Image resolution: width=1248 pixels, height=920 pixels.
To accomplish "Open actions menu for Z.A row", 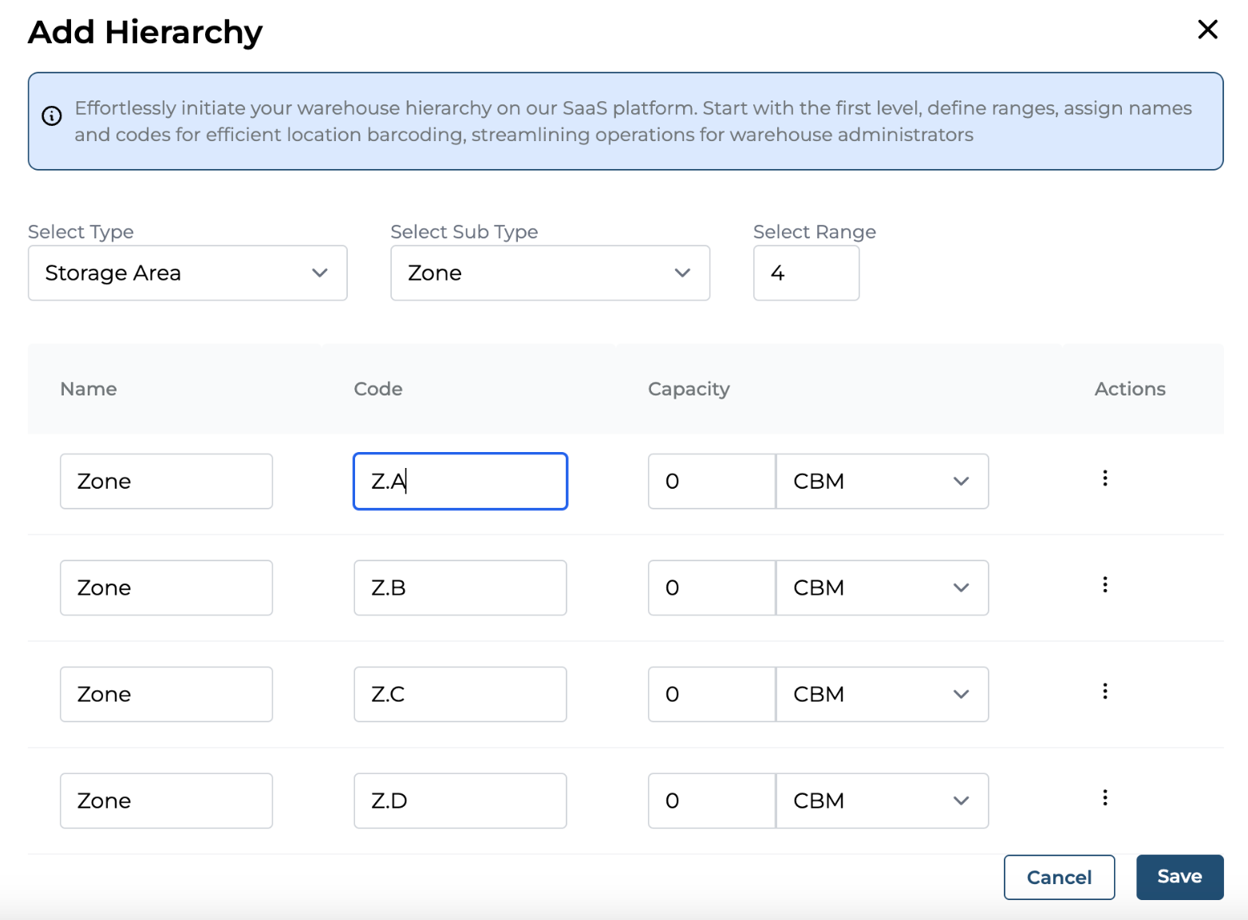I will click(x=1104, y=478).
